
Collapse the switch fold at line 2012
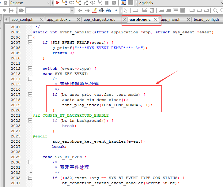pos(30,69)
